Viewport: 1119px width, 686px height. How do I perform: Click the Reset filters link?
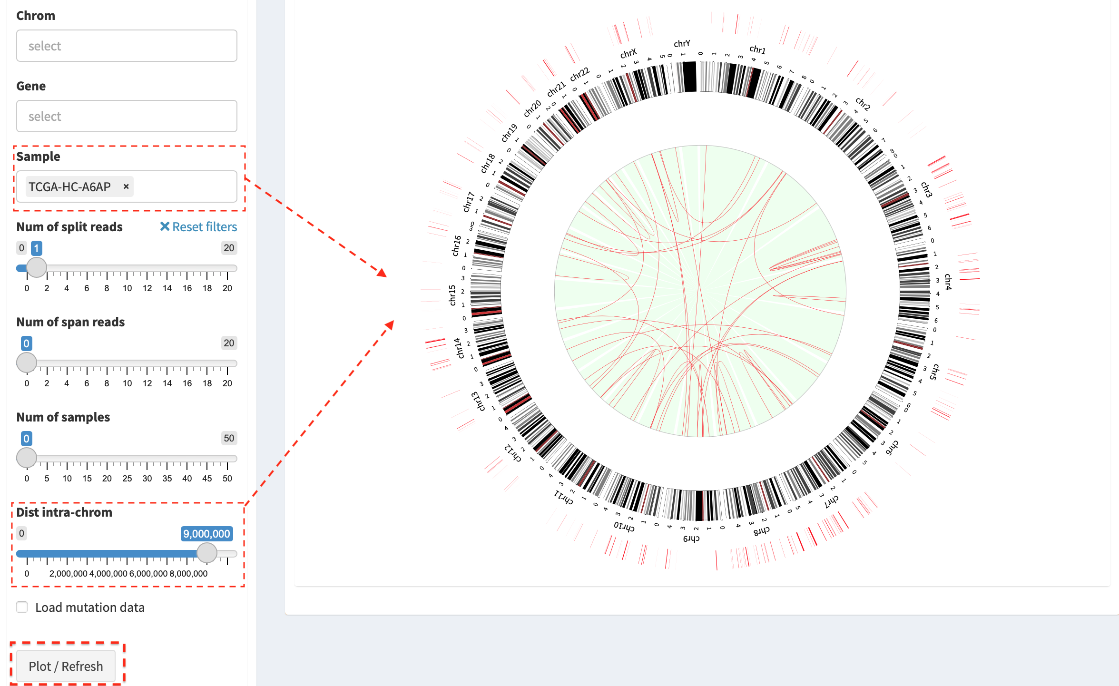click(198, 226)
